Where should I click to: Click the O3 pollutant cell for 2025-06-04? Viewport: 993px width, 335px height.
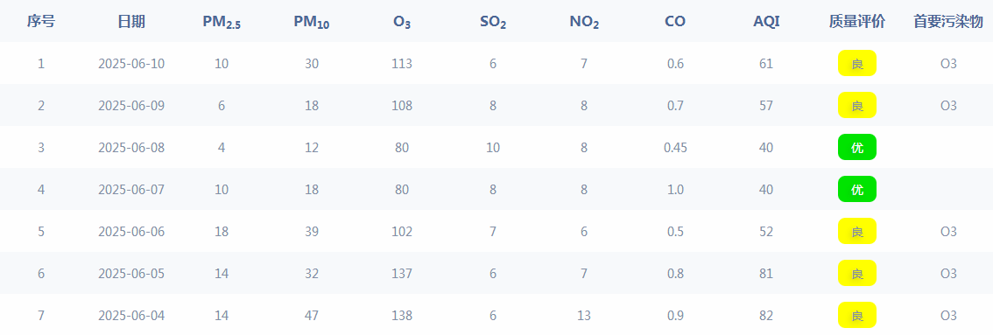pos(948,316)
